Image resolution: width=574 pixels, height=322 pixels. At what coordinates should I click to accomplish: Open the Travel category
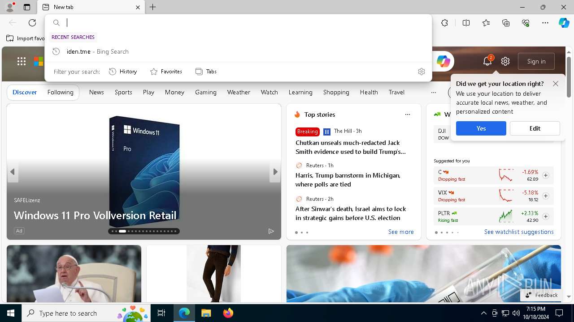[x=396, y=93]
